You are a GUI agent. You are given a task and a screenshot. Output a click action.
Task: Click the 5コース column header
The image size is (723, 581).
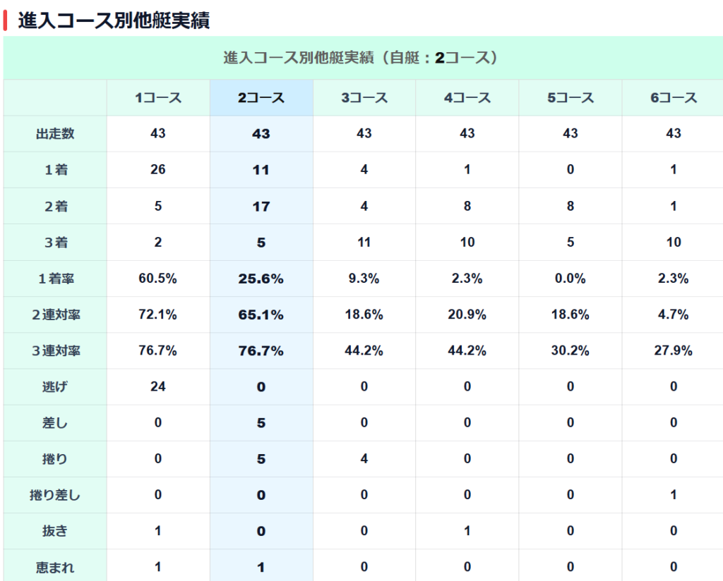click(570, 98)
